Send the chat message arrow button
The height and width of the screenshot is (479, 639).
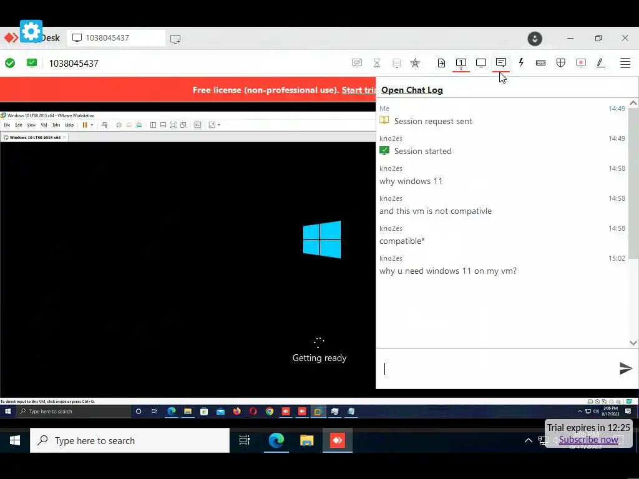[x=625, y=368]
